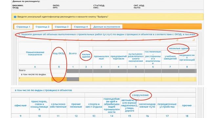Click the сельскохозяйственные column header
The height and width of the screenshot is (118, 210).
[58, 106]
